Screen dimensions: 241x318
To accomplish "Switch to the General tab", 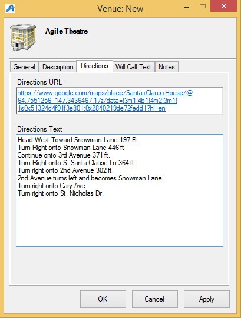I will tap(24, 67).
